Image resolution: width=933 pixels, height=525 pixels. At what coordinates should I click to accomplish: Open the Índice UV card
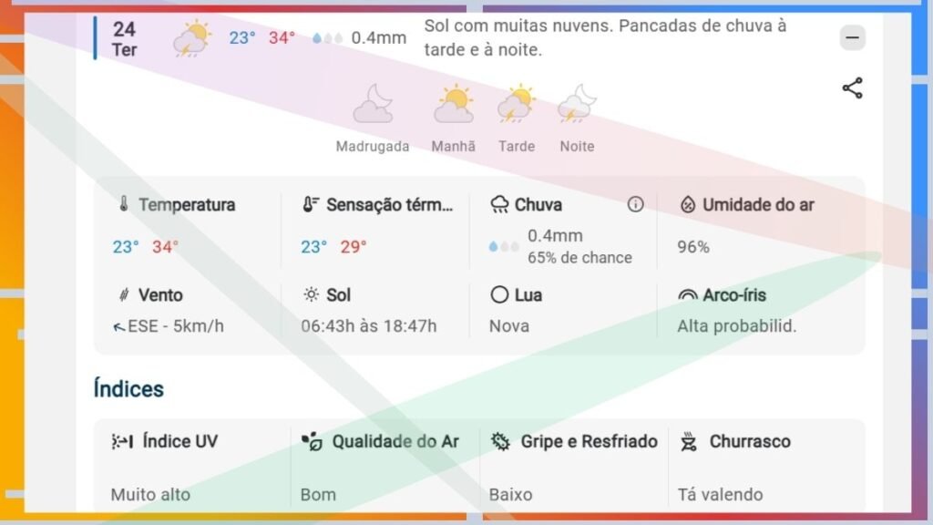(x=192, y=467)
